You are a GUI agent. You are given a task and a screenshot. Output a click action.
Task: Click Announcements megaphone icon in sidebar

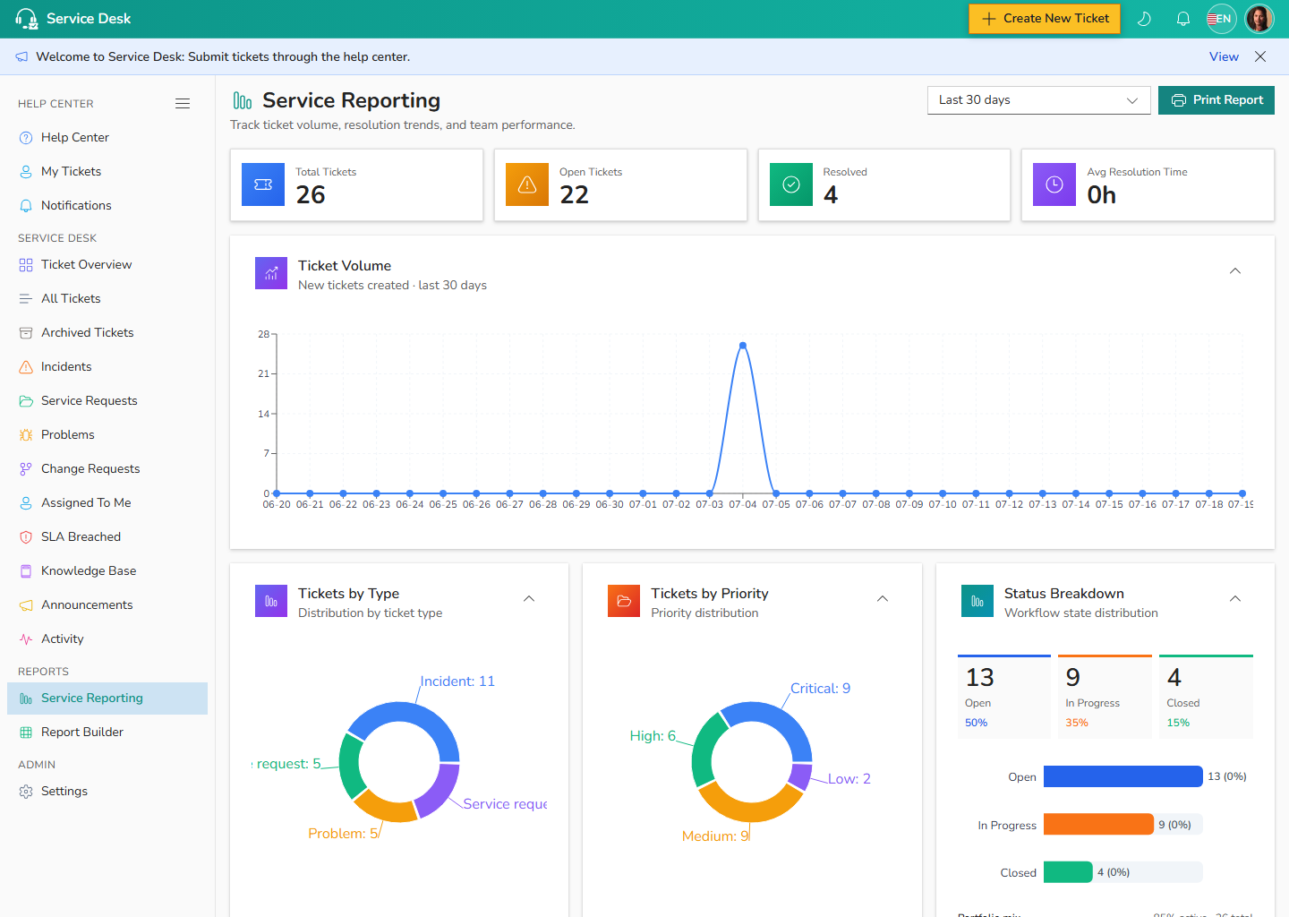point(26,605)
